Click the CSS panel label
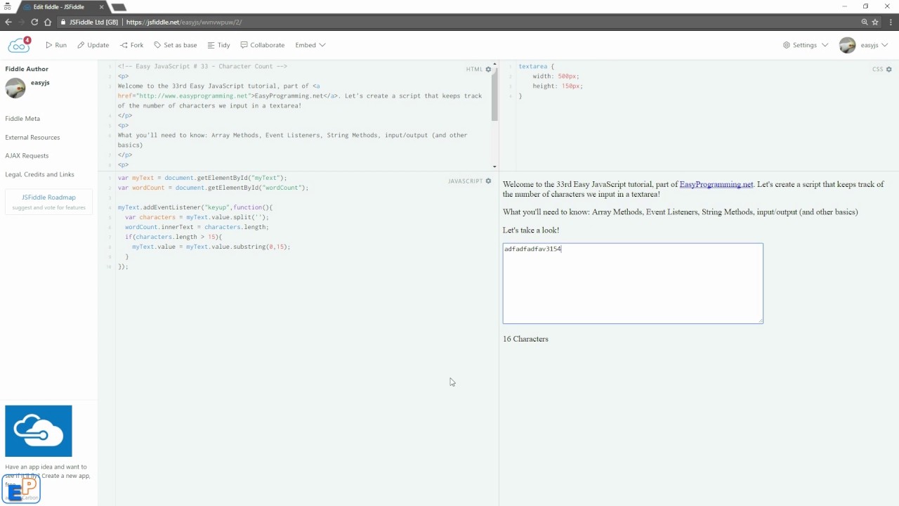Screen dimensions: 899x506 pyautogui.click(x=877, y=70)
